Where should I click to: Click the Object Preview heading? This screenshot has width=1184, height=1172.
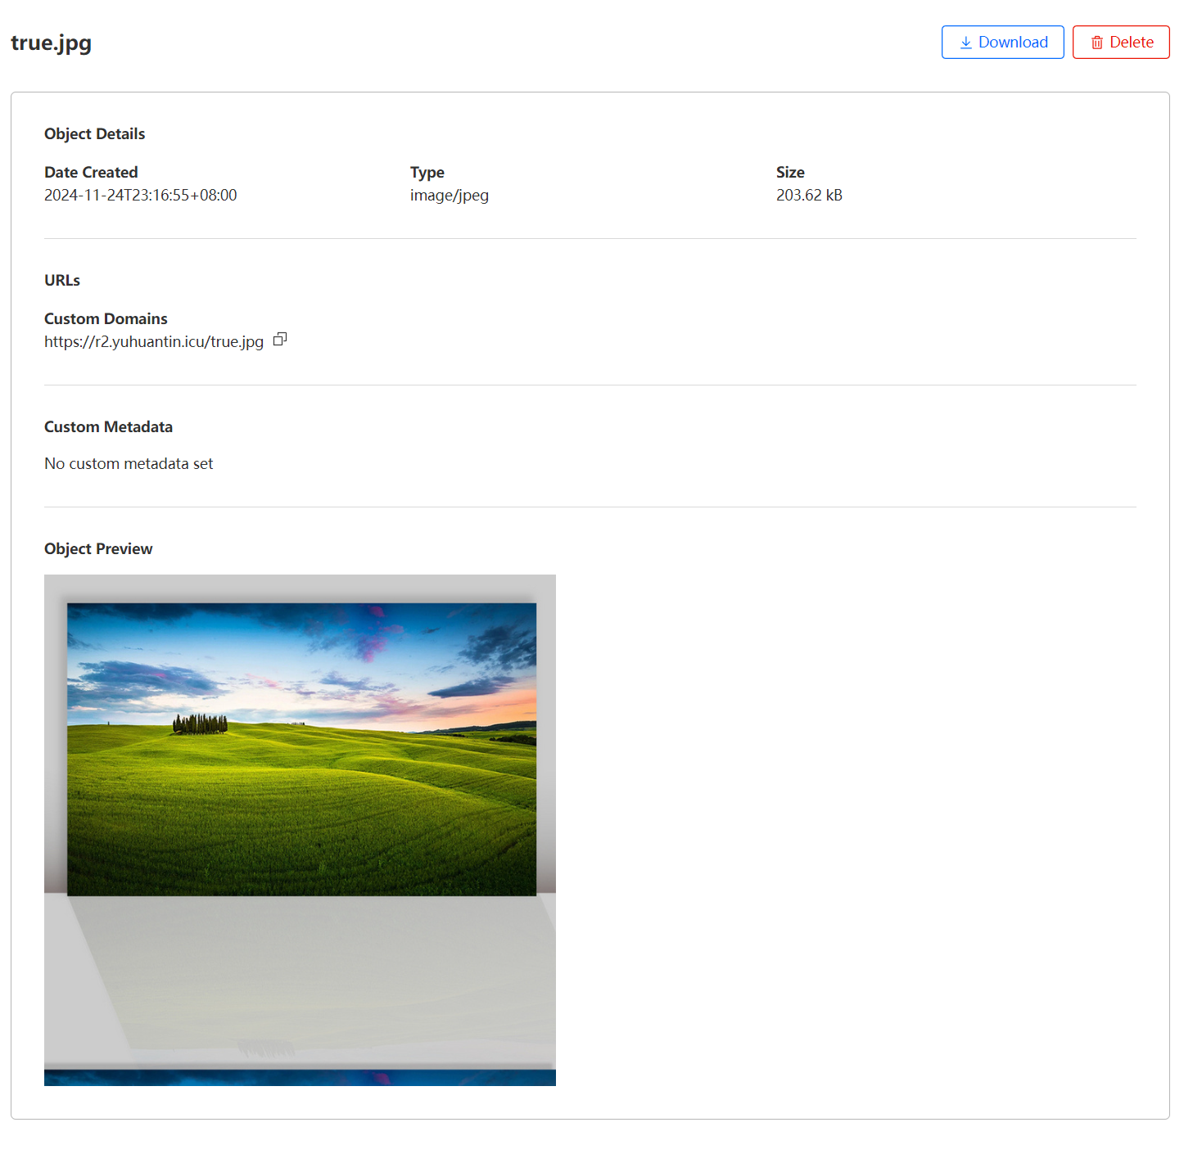98,548
